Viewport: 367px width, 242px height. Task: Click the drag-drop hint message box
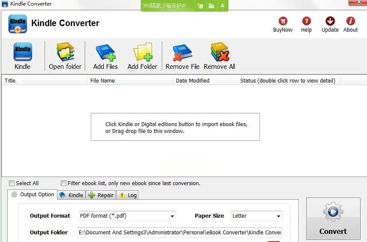pyautogui.click(x=175, y=127)
